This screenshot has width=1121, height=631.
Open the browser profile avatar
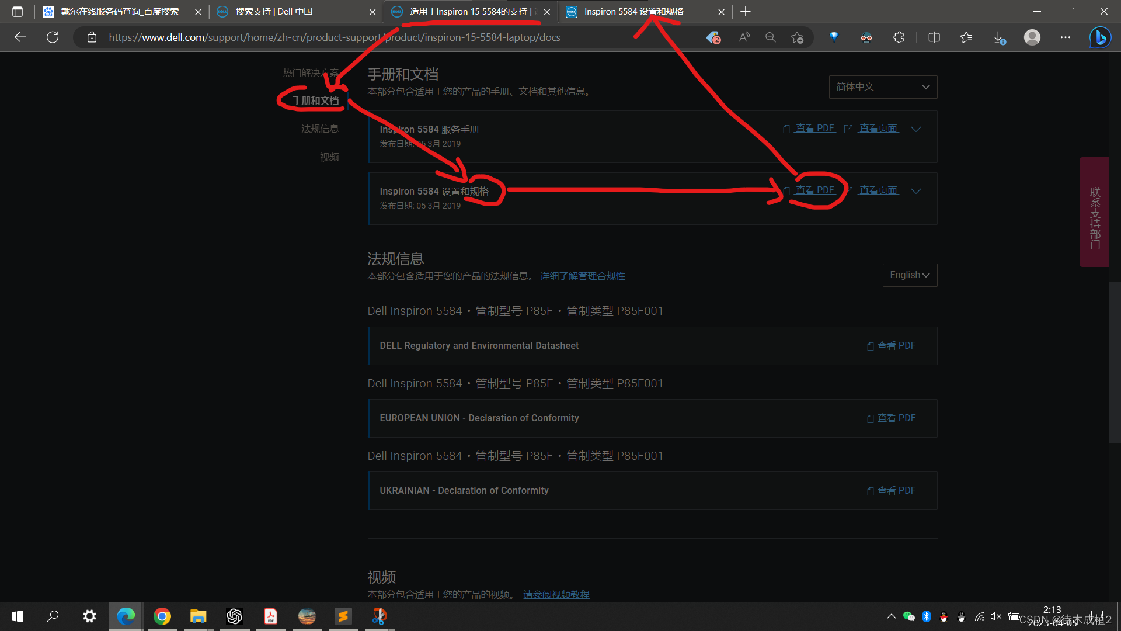coord(1032,37)
